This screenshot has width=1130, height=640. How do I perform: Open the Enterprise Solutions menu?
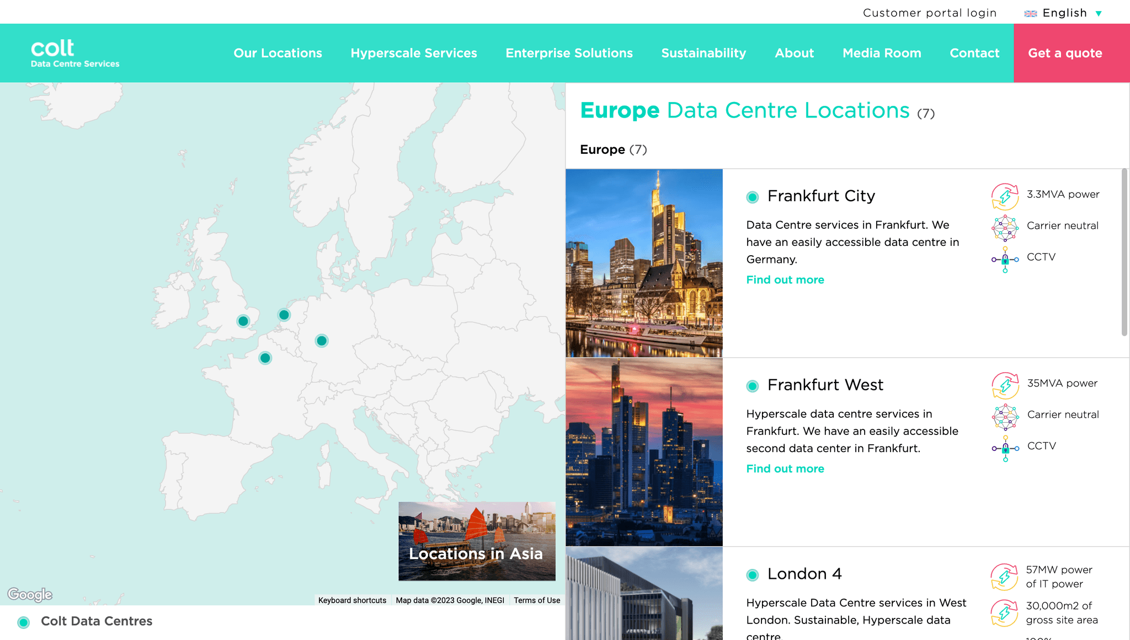[x=569, y=53]
